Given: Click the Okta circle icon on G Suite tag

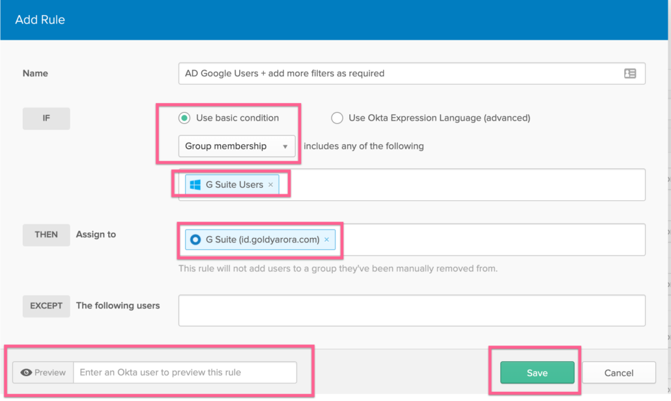Looking at the screenshot, I should tap(195, 239).
